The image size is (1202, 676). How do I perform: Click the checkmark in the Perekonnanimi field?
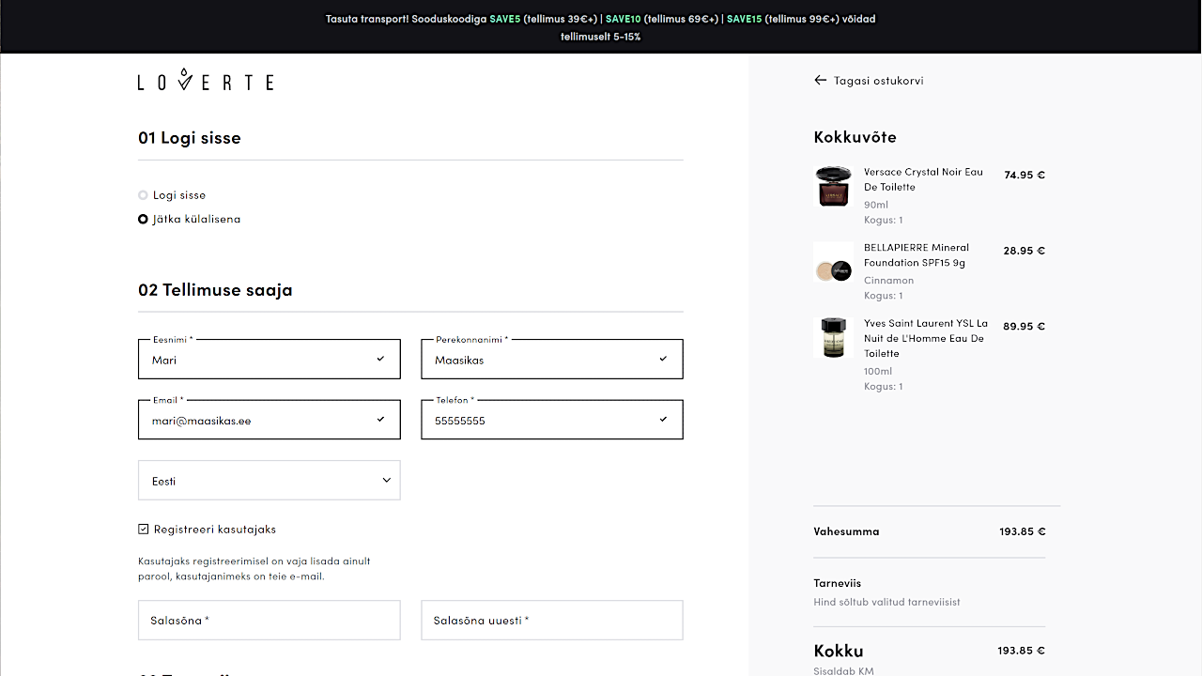tap(663, 359)
